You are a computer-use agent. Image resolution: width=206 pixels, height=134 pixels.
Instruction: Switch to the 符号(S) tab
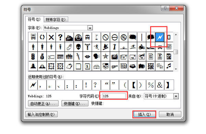[34, 20]
